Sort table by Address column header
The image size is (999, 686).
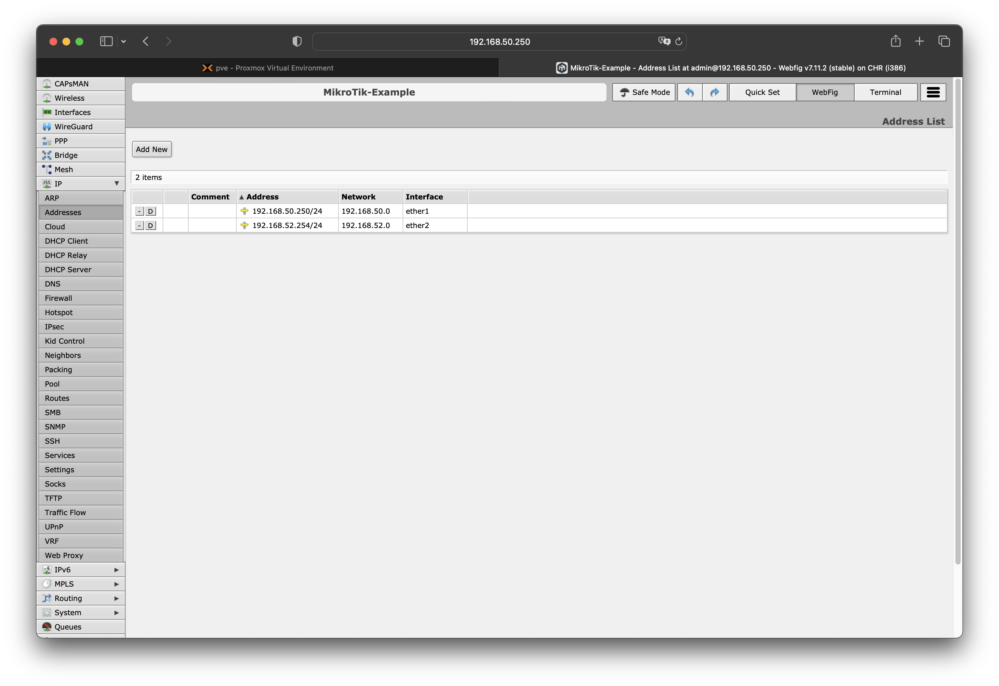click(262, 197)
